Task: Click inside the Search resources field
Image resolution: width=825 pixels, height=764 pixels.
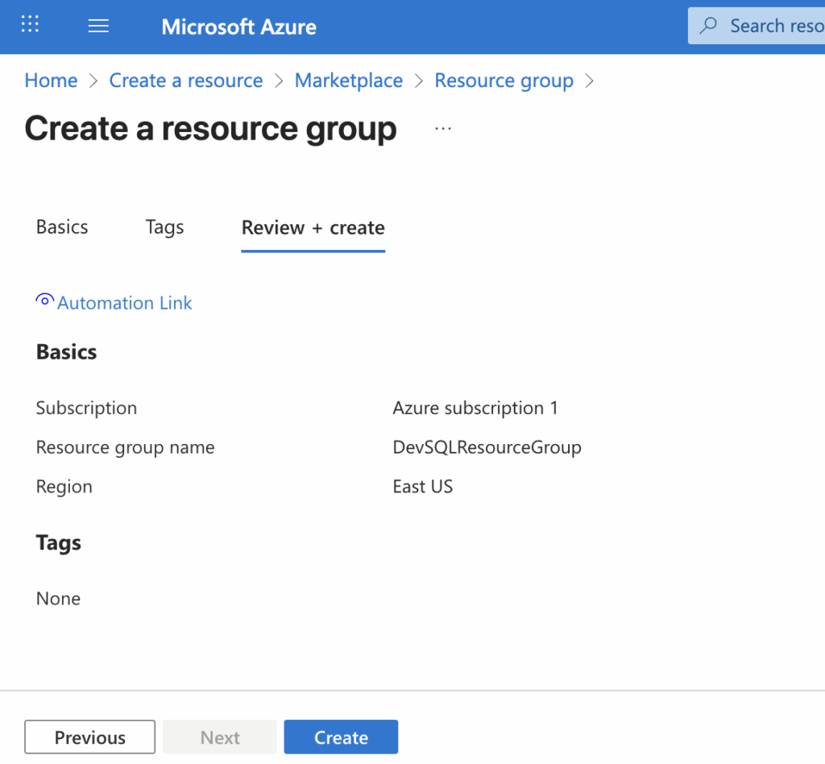Action: (773, 25)
